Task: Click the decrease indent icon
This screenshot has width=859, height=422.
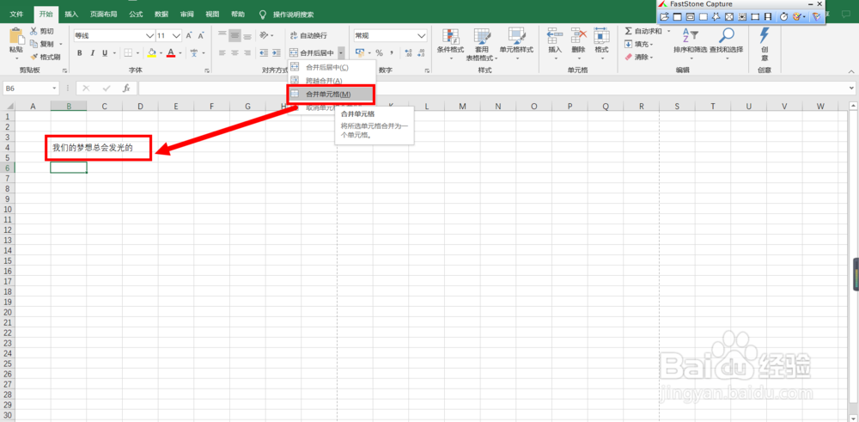Action: point(263,53)
